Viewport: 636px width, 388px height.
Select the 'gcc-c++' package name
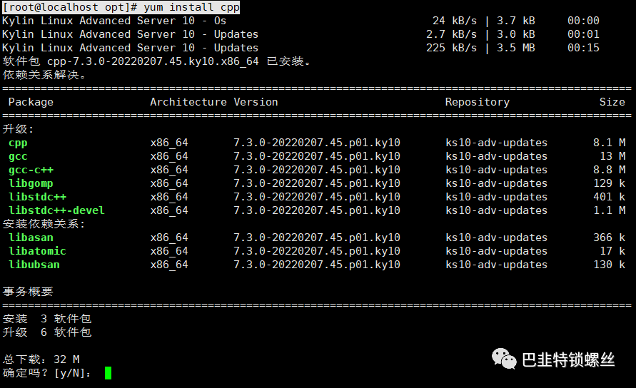31,170
